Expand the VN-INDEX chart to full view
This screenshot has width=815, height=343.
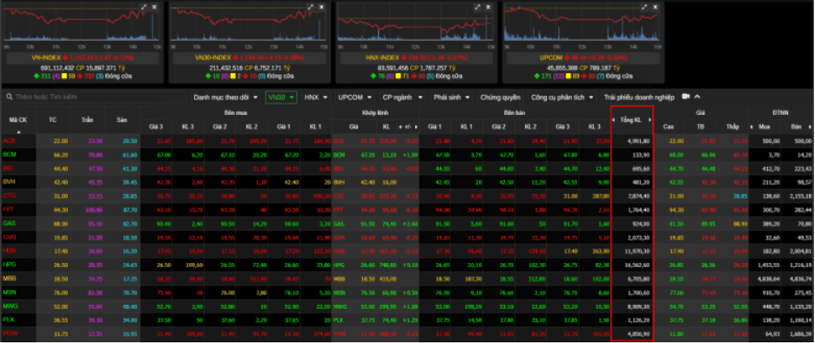pos(144,7)
